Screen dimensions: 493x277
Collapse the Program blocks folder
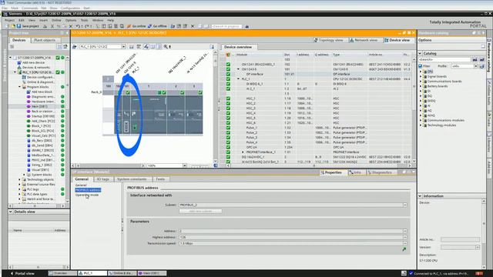(19, 87)
